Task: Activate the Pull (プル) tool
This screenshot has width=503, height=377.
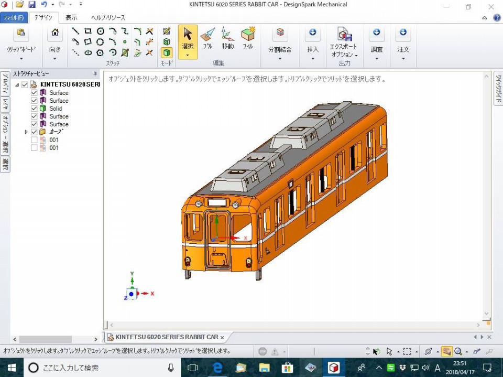Action: pos(207,38)
